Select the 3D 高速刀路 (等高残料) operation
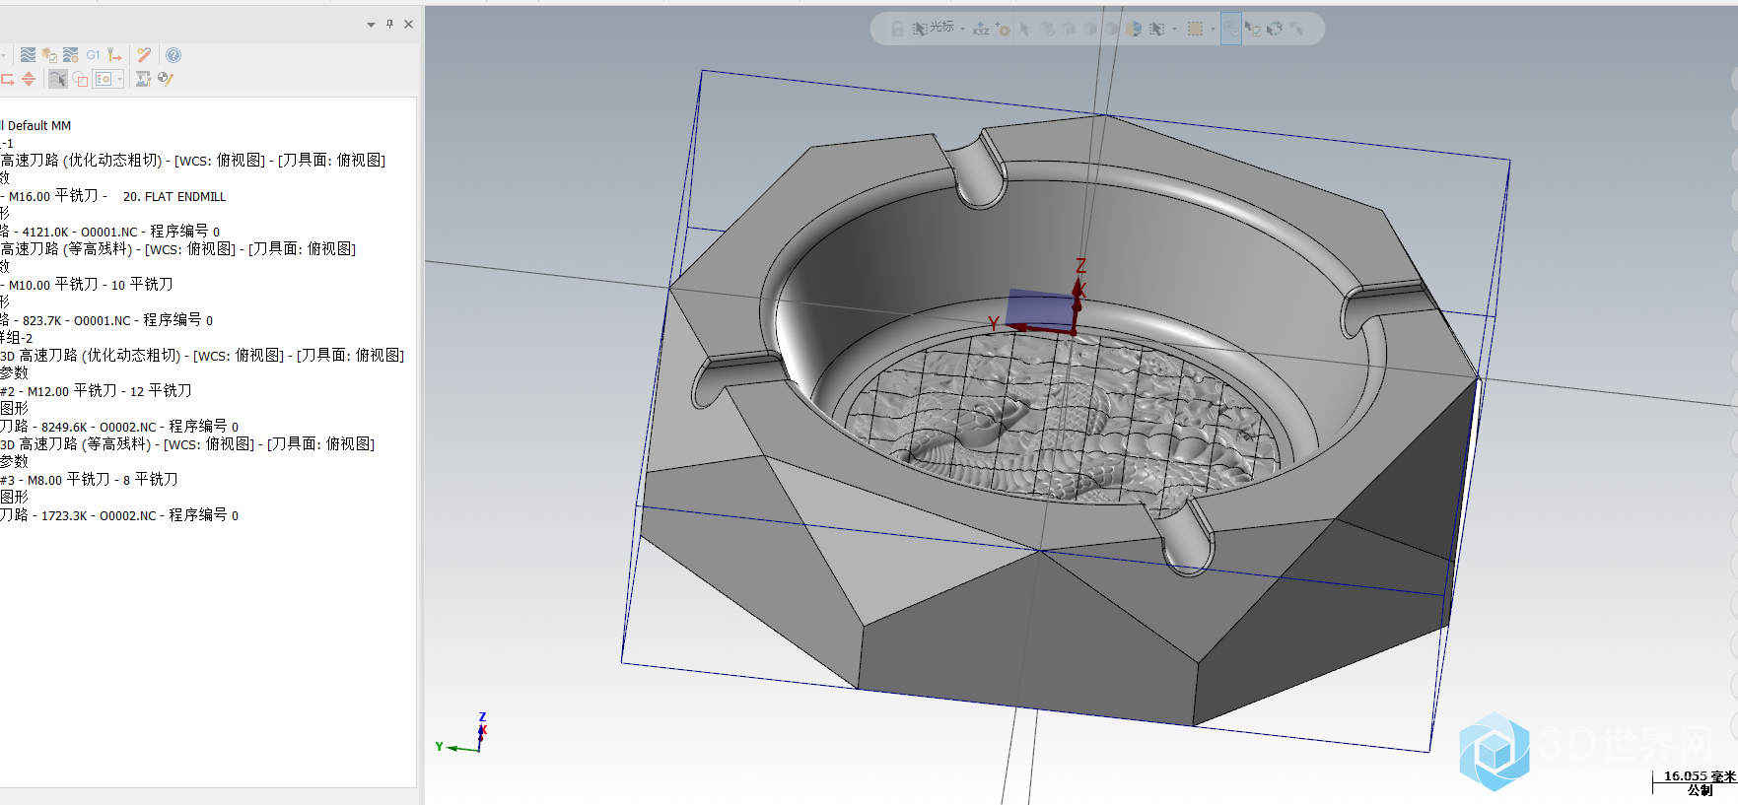The height and width of the screenshot is (805, 1738). pyautogui.click(x=187, y=444)
